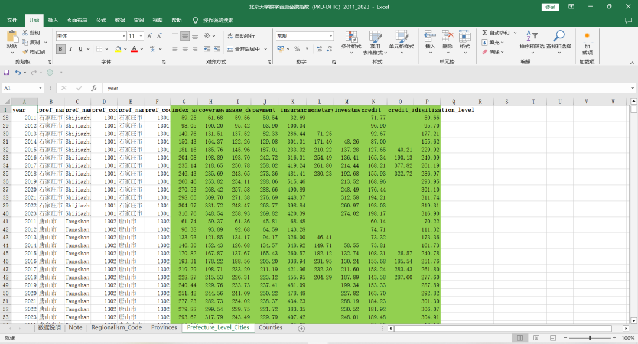Viewport: 638px width, 344px height.
Task: Open the File (文件) menu
Action: pos(12,20)
